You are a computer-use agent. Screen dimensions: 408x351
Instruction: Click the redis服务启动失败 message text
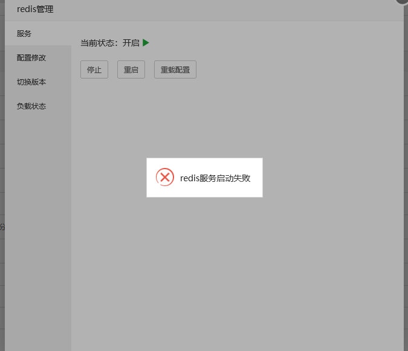(215, 178)
